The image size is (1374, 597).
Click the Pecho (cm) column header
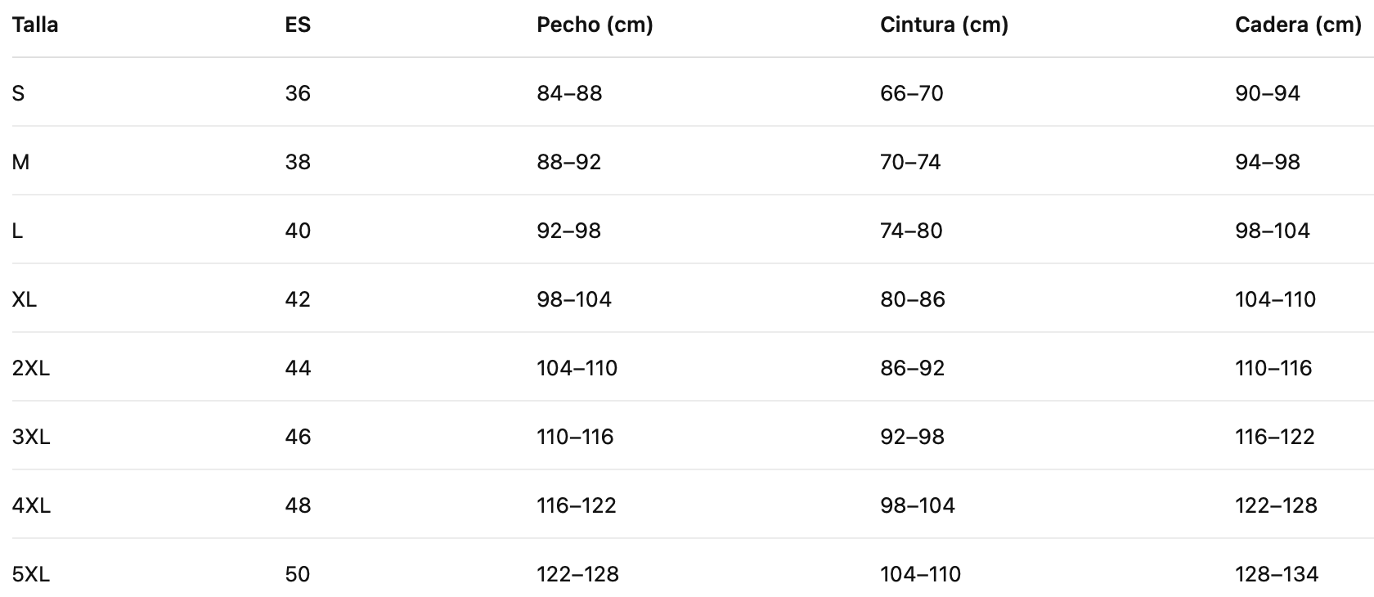(595, 25)
